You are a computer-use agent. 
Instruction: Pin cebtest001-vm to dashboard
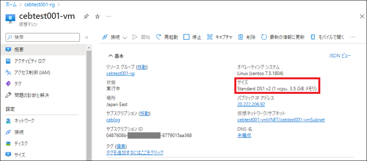86,16
